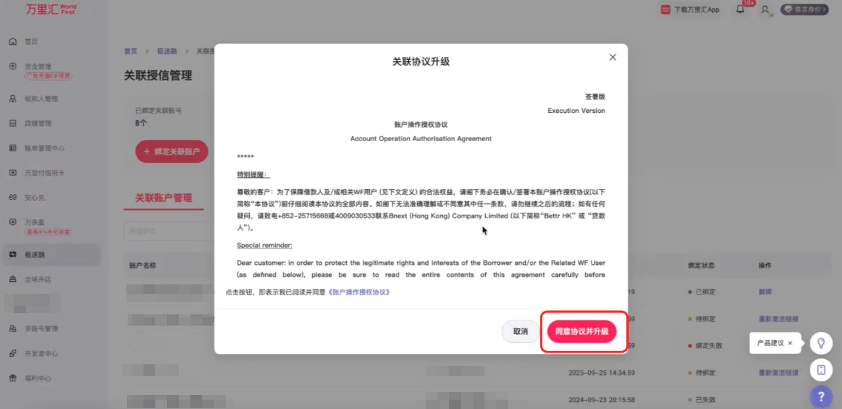Open the notification bell with 10+ badge
Image resolution: width=842 pixels, height=409 pixels.
coord(740,10)
